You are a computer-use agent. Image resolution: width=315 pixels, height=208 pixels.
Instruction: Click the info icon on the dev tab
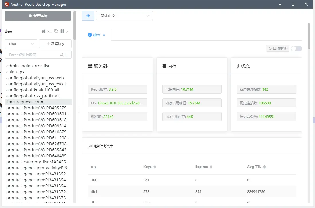90,35
